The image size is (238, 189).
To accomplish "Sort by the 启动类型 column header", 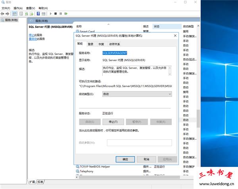I will coord(189,26).
